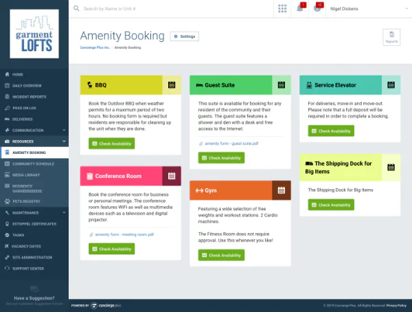Open Gym calendar icon
The image size is (412, 312).
pos(282,190)
